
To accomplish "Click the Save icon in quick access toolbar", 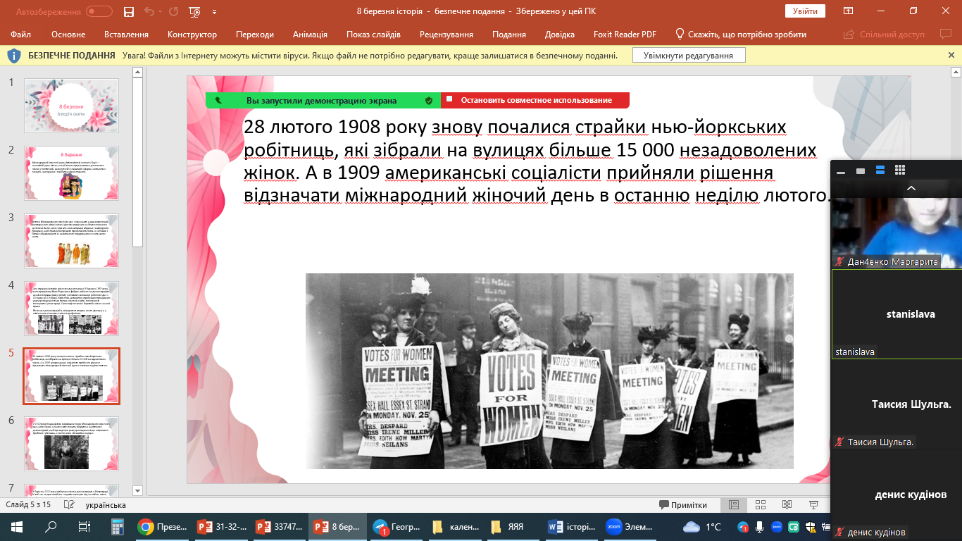I will (x=129, y=11).
